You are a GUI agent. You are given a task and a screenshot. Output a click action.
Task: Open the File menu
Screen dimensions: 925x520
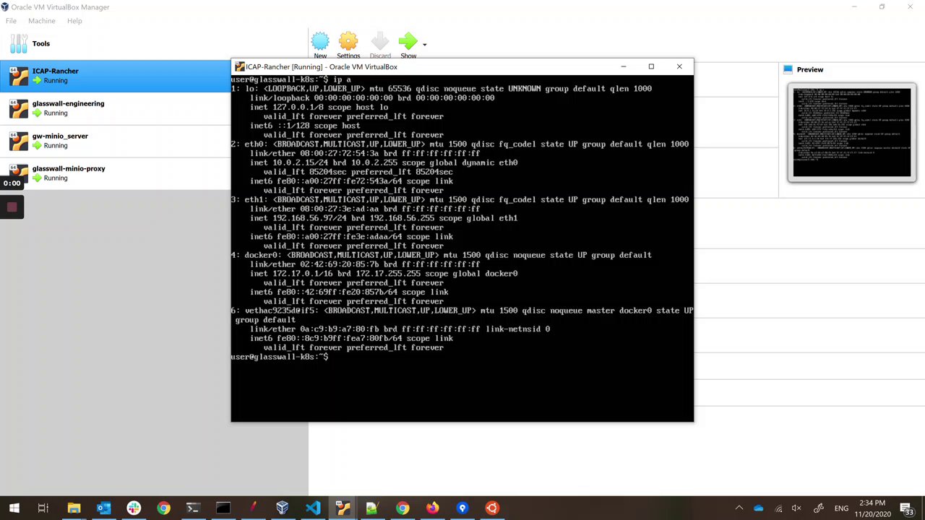(x=11, y=21)
